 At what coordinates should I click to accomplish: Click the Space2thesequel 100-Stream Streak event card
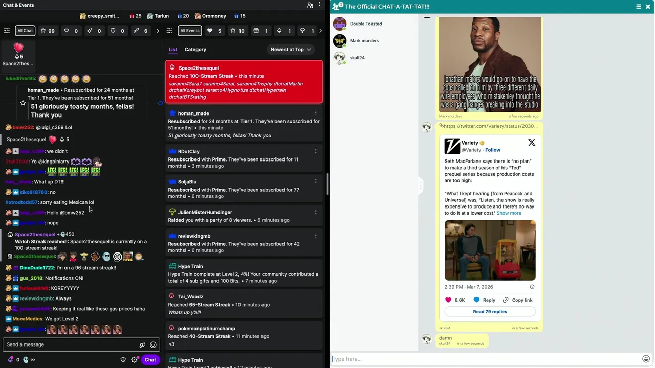tap(244, 82)
